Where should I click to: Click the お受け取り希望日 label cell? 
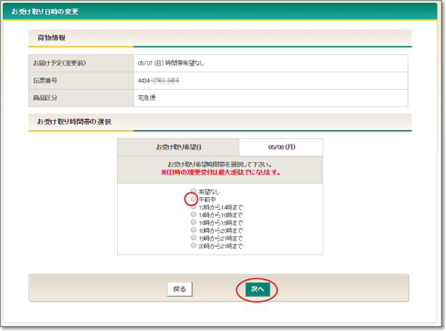pos(178,147)
